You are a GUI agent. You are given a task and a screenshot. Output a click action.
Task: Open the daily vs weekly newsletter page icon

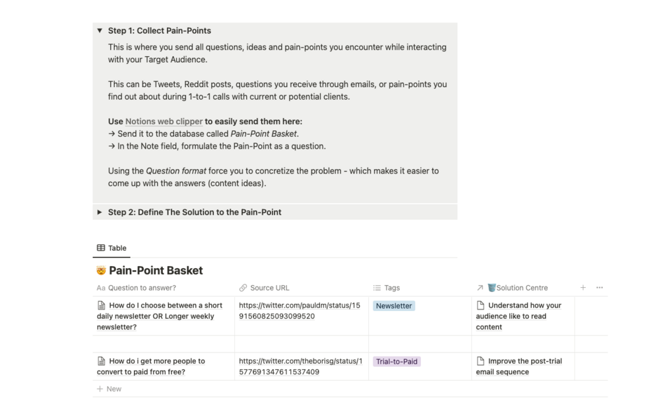pyautogui.click(x=102, y=306)
